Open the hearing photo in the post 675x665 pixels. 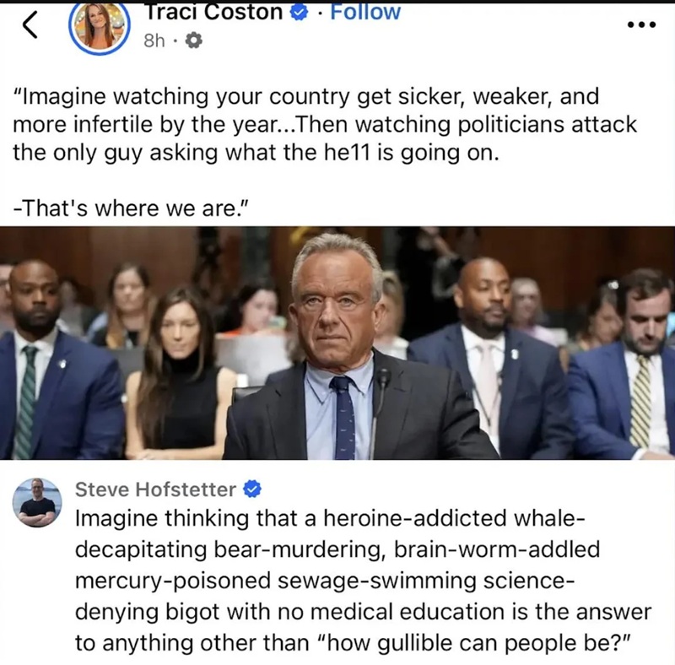(337, 343)
